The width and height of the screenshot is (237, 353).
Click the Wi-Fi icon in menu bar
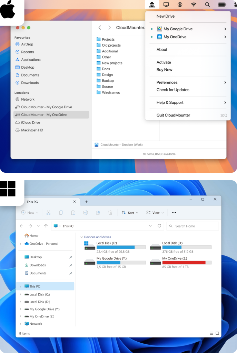pos(194,4)
